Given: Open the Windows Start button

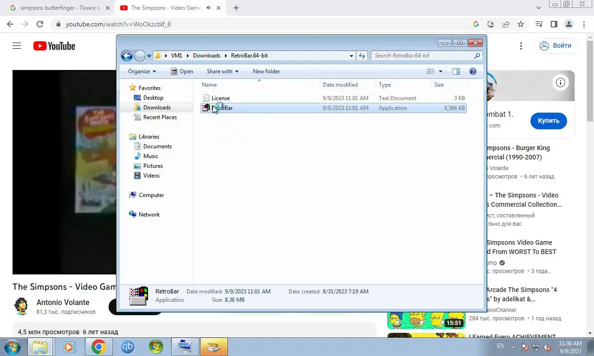Looking at the screenshot, I should (11, 347).
